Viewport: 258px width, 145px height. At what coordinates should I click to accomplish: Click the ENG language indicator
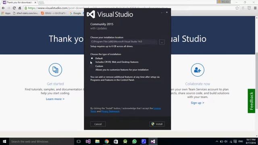coord(241,141)
